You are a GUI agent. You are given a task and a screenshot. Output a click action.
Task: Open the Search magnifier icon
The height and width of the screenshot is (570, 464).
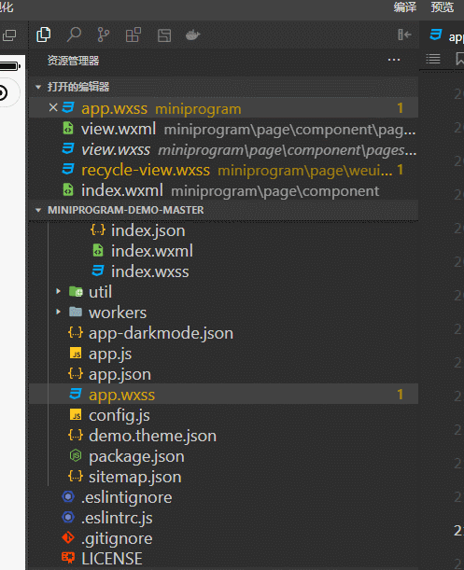[x=74, y=35]
